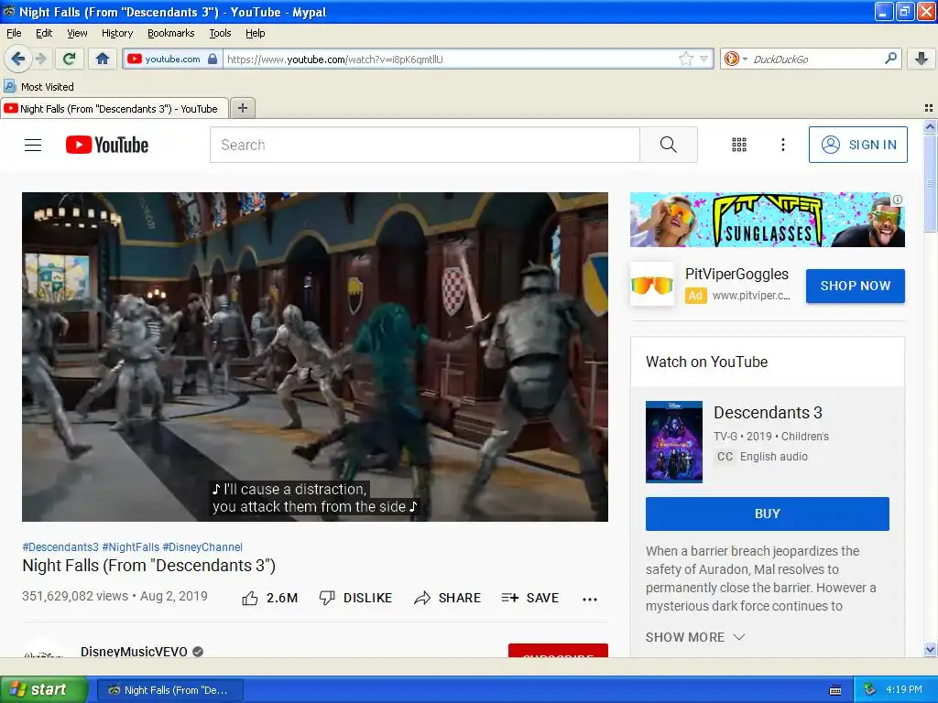This screenshot has width=938, height=703.
Task: Open the browser home page
Action: [x=103, y=59]
